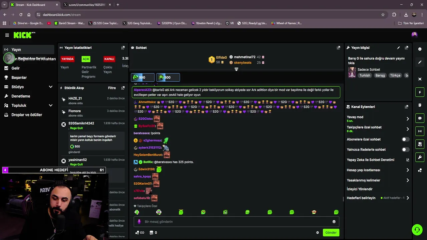Open the emoji picker in message box
The width and height of the screenshot is (427, 240).
click(334, 222)
